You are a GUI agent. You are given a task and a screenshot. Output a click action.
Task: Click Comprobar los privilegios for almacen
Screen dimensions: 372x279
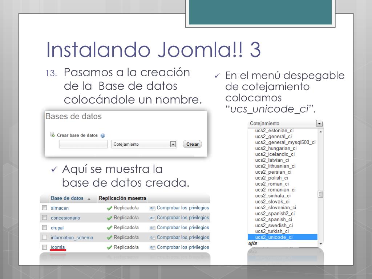(x=183, y=208)
